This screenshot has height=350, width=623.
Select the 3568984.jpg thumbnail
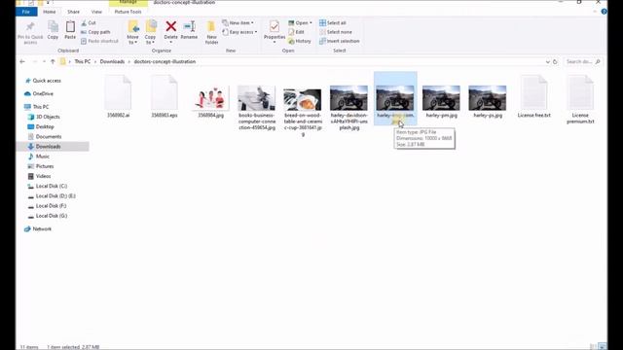click(x=211, y=98)
